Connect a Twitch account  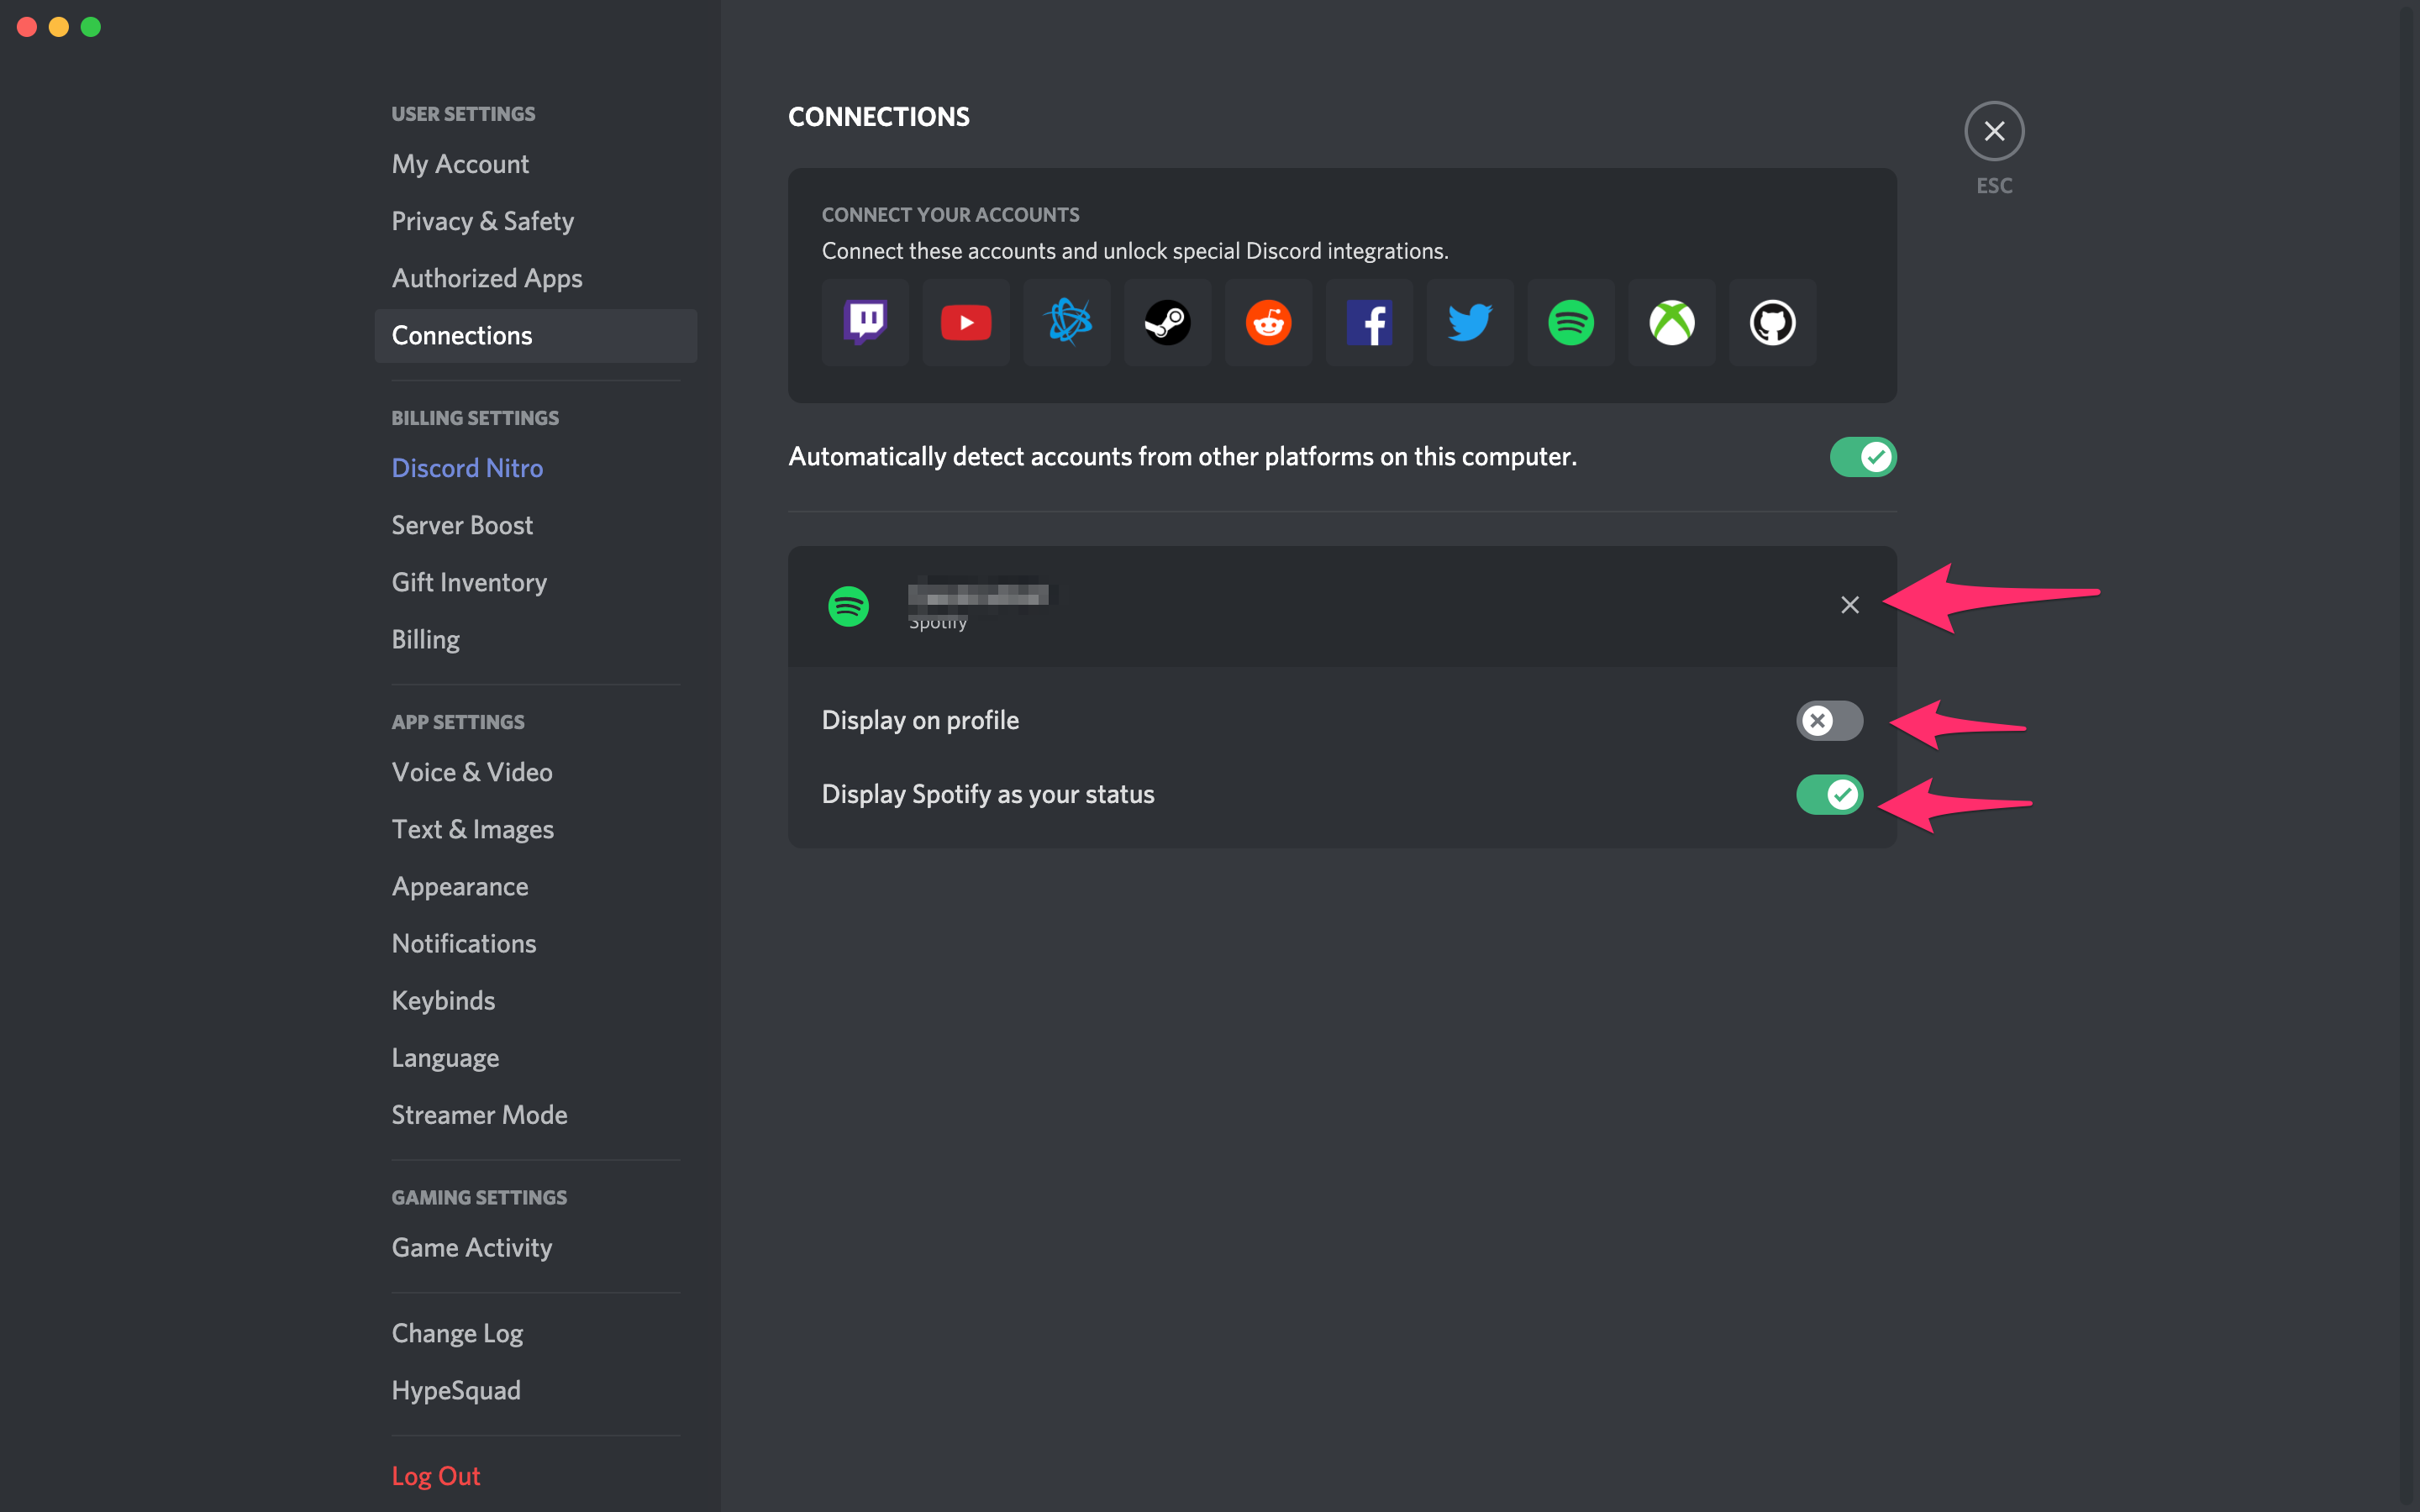tap(864, 322)
